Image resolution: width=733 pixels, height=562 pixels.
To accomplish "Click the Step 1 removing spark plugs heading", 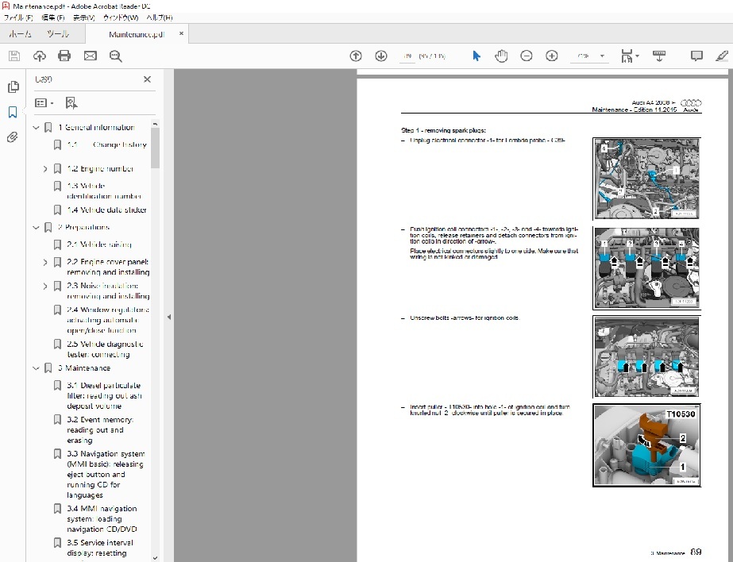I will 443,130.
